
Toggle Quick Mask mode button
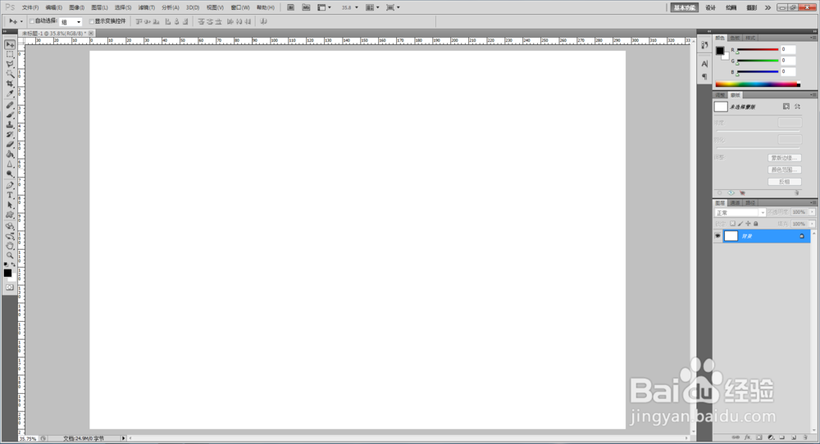click(x=9, y=288)
